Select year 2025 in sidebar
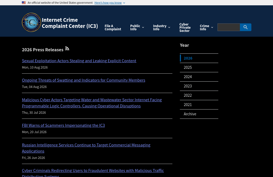The width and height of the screenshot is (273, 177). [x=199, y=68]
